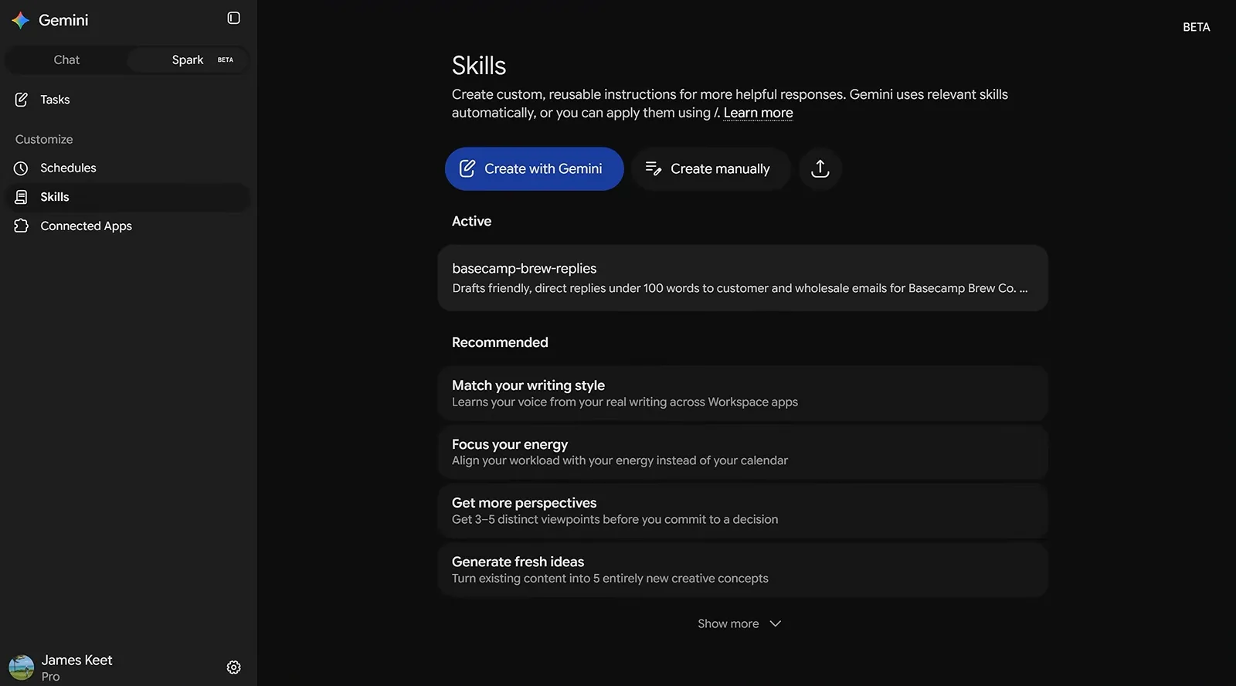The width and height of the screenshot is (1236, 686).
Task: Click the Gemini sparkle logo
Action: 21,20
